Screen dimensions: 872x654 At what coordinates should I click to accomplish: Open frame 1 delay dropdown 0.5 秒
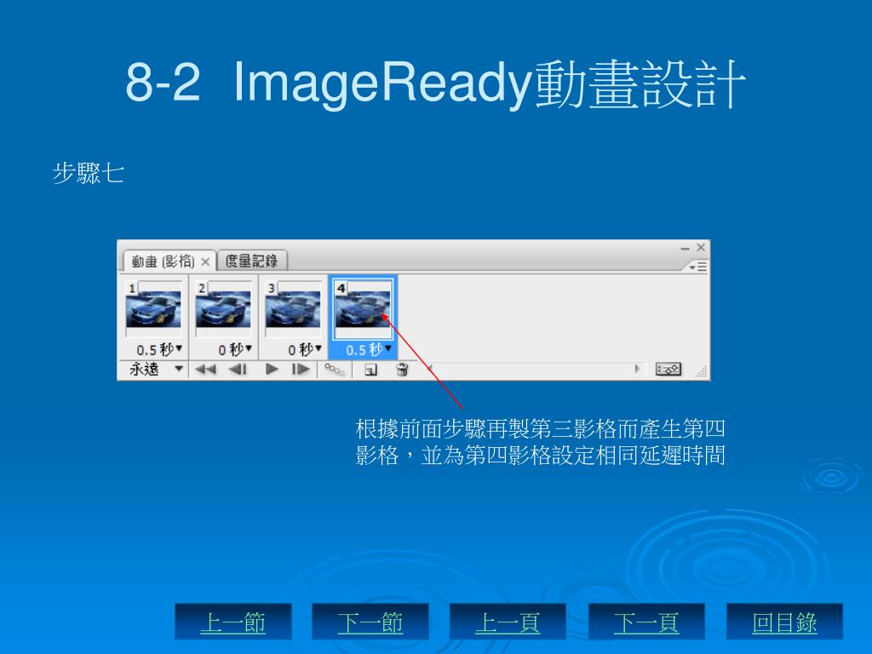(159, 350)
